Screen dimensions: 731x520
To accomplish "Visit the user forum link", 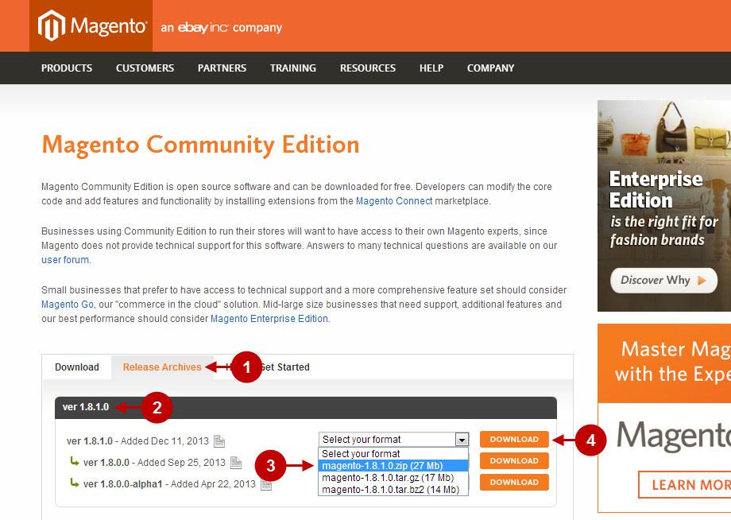I will tap(65, 260).
